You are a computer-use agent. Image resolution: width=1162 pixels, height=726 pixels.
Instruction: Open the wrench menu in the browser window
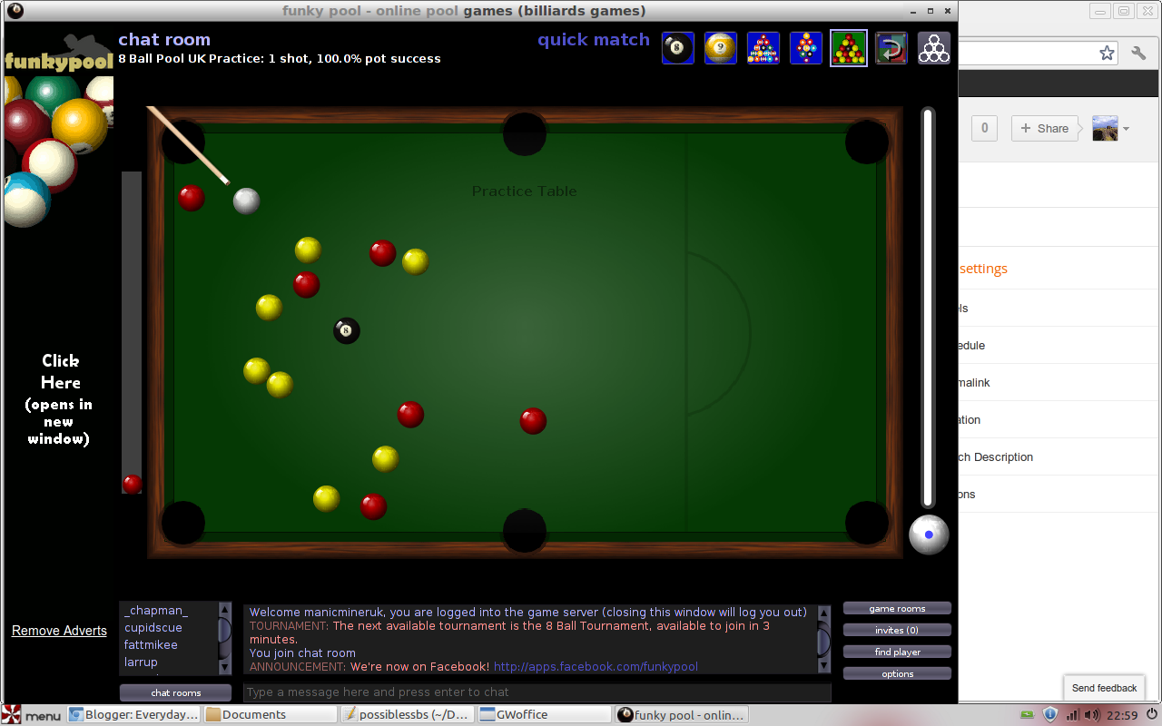[1138, 53]
